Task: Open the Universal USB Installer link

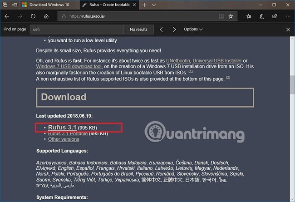Action: (217, 61)
